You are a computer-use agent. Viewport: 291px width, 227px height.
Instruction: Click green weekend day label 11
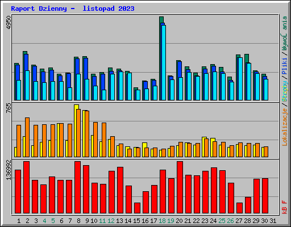coord(102,221)
